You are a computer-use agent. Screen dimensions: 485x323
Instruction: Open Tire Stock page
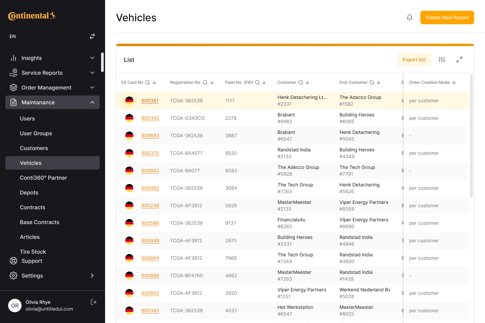click(33, 252)
